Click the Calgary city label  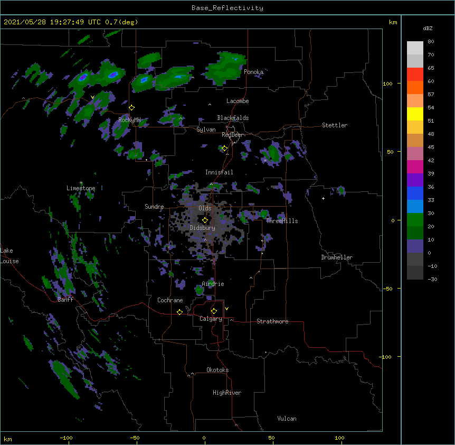[211, 319]
